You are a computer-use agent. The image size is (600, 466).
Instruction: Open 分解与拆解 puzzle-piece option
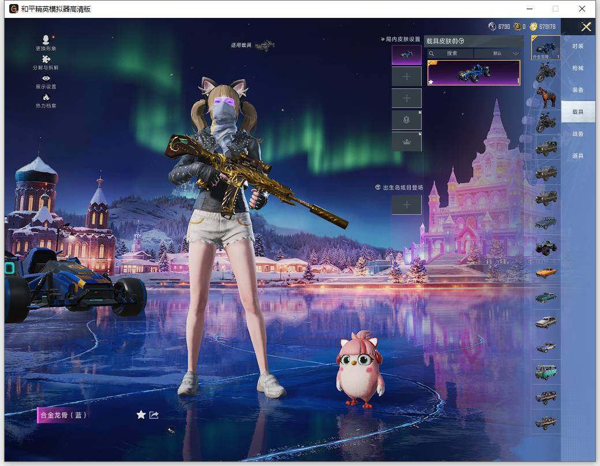[x=46, y=63]
